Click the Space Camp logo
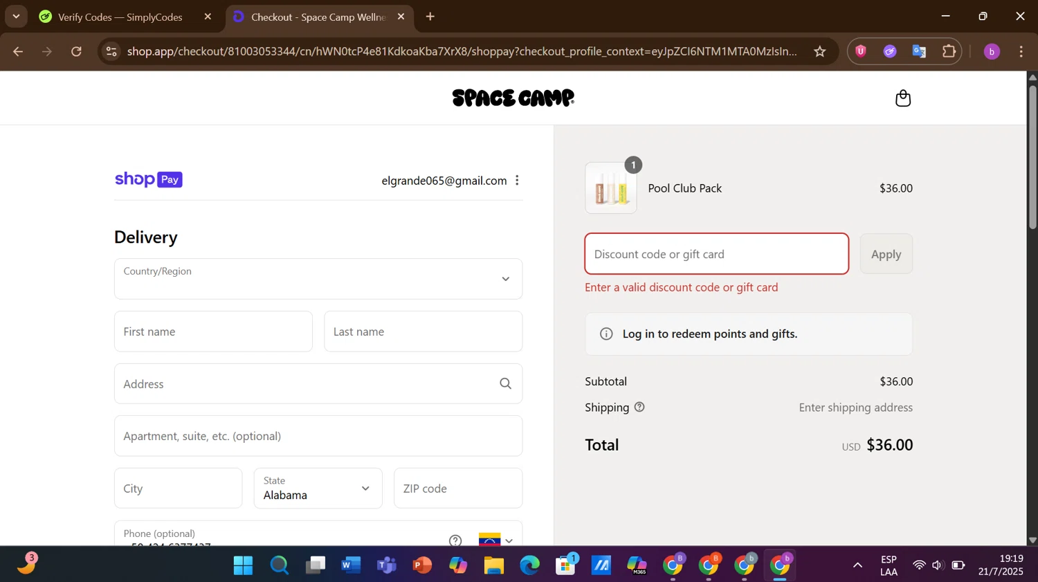 [513, 98]
